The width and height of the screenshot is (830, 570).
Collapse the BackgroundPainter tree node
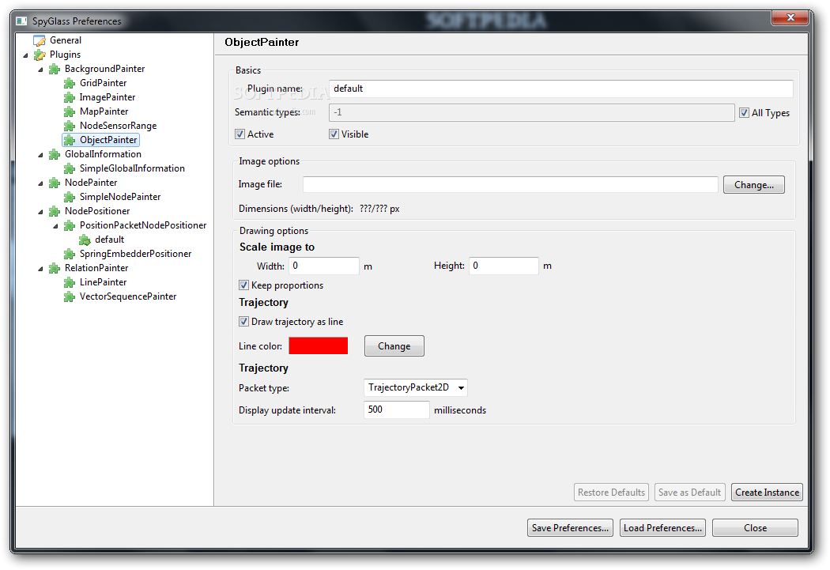[x=41, y=70]
